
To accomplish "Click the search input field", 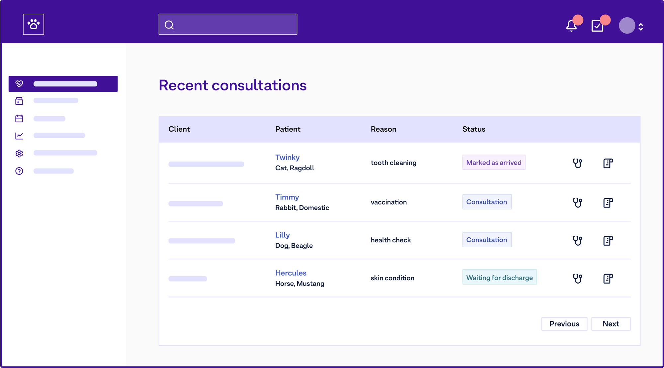I will point(227,24).
